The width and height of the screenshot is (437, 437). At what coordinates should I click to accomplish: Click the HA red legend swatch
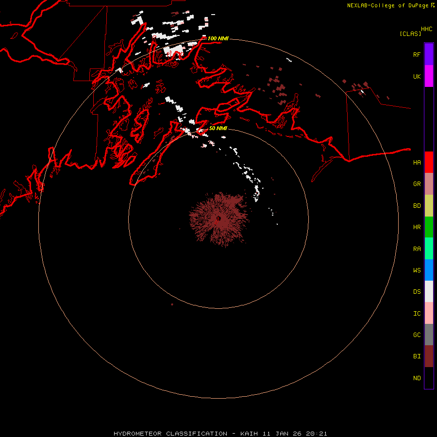[x=429, y=162]
